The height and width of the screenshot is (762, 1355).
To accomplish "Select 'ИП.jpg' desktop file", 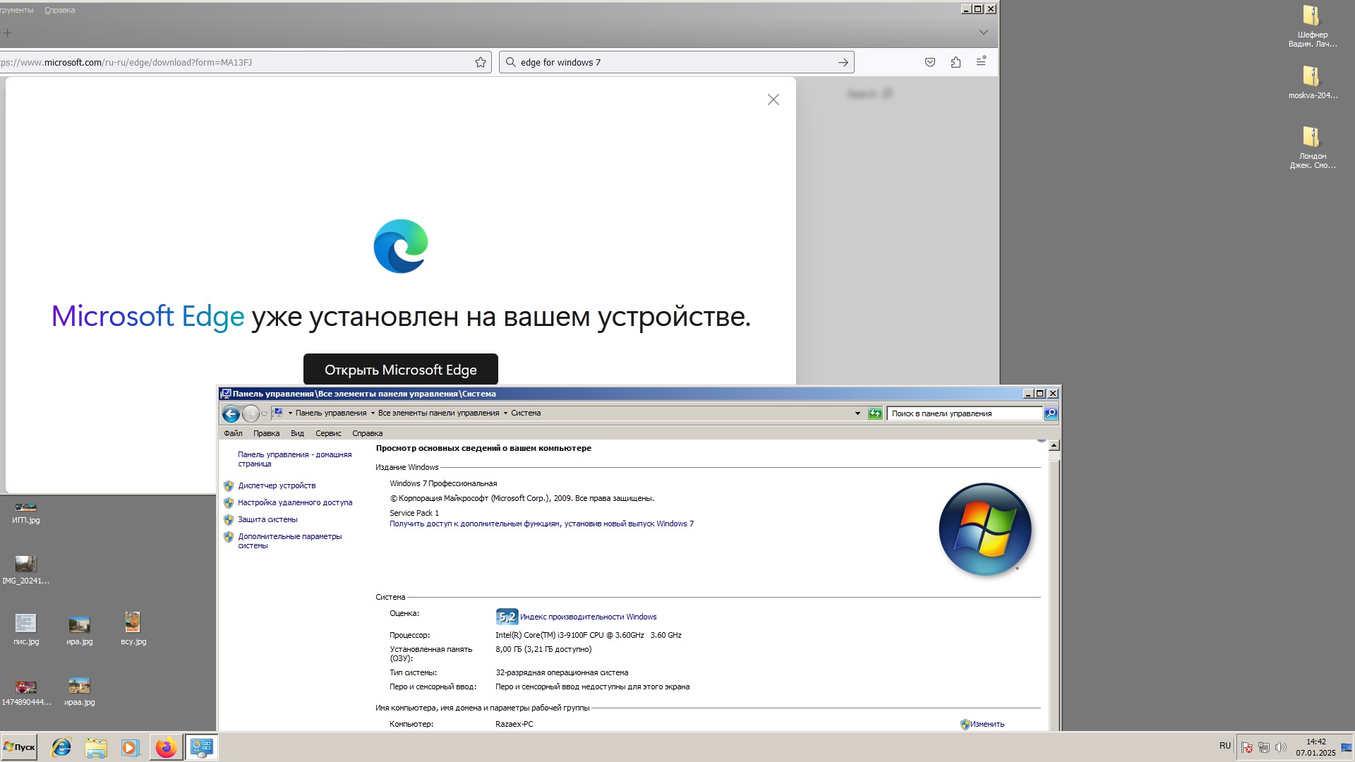I will pyautogui.click(x=26, y=513).
